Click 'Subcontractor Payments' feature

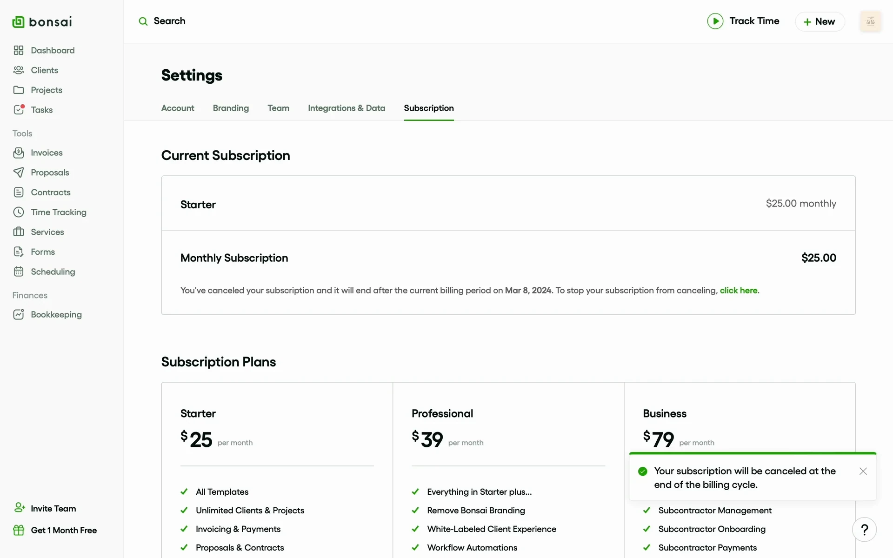pos(707,547)
